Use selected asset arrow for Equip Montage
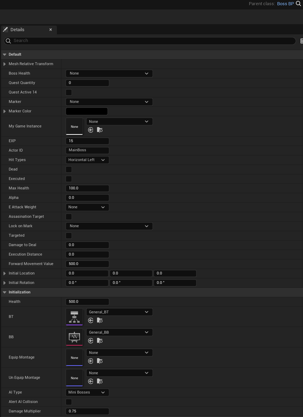The image size is (303, 417). click(x=91, y=361)
